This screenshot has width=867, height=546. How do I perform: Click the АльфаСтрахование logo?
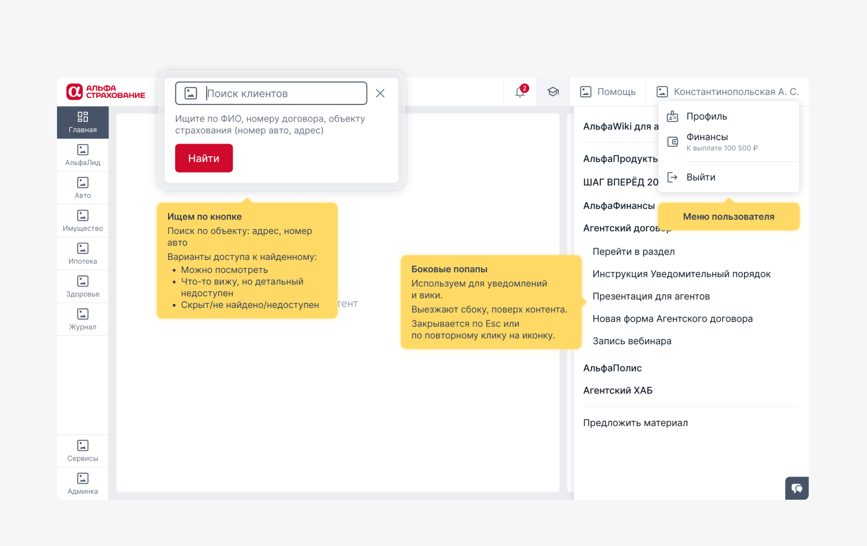(x=106, y=91)
